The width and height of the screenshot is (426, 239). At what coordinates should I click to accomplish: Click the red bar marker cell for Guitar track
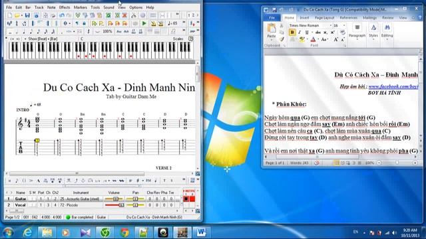(192, 199)
